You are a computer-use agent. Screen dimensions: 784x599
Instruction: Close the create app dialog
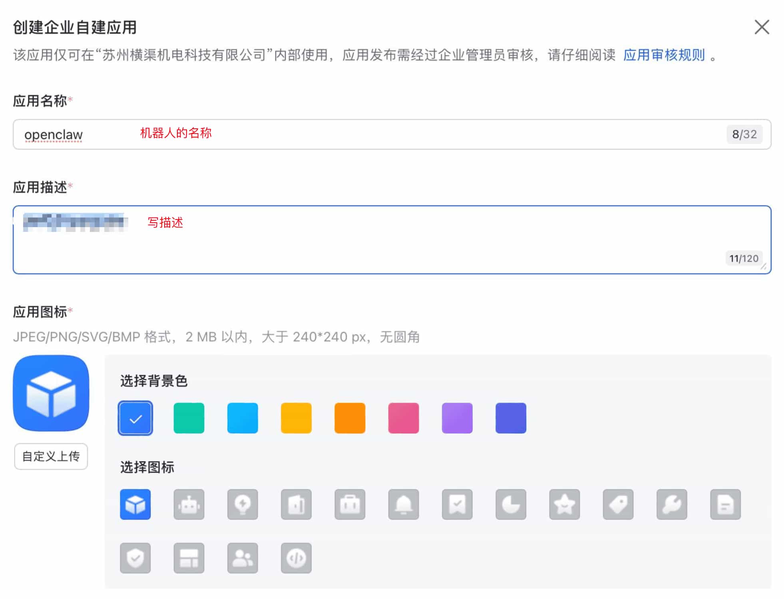click(x=761, y=27)
